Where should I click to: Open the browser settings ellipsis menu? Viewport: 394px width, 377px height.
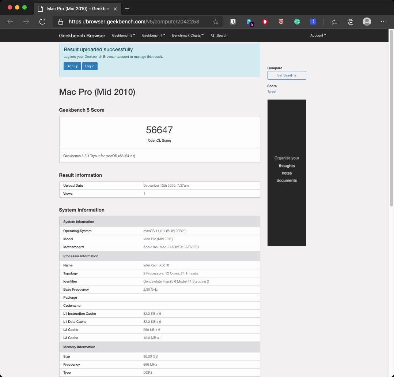(x=384, y=22)
